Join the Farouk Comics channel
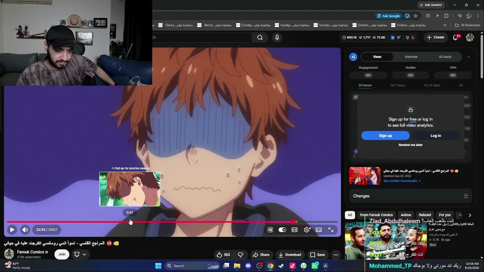Screen dimensions: 484x272 pos(62,254)
